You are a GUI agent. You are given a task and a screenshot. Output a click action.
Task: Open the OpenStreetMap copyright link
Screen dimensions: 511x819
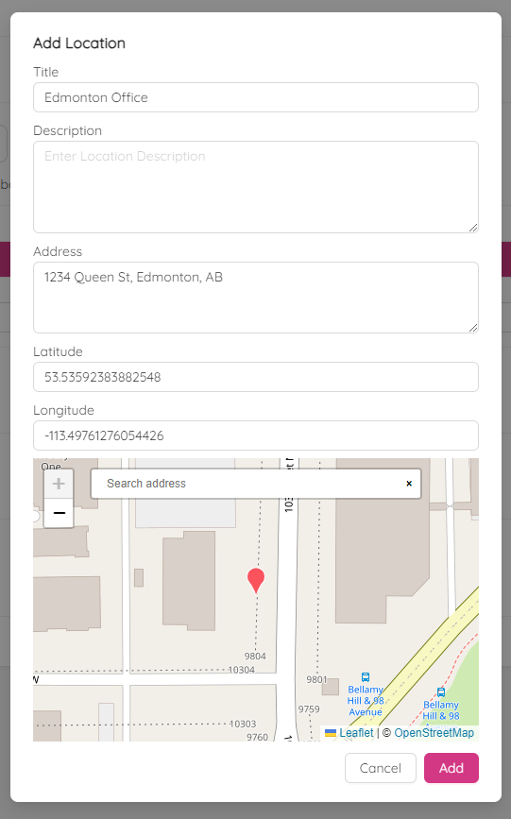pyautogui.click(x=434, y=733)
